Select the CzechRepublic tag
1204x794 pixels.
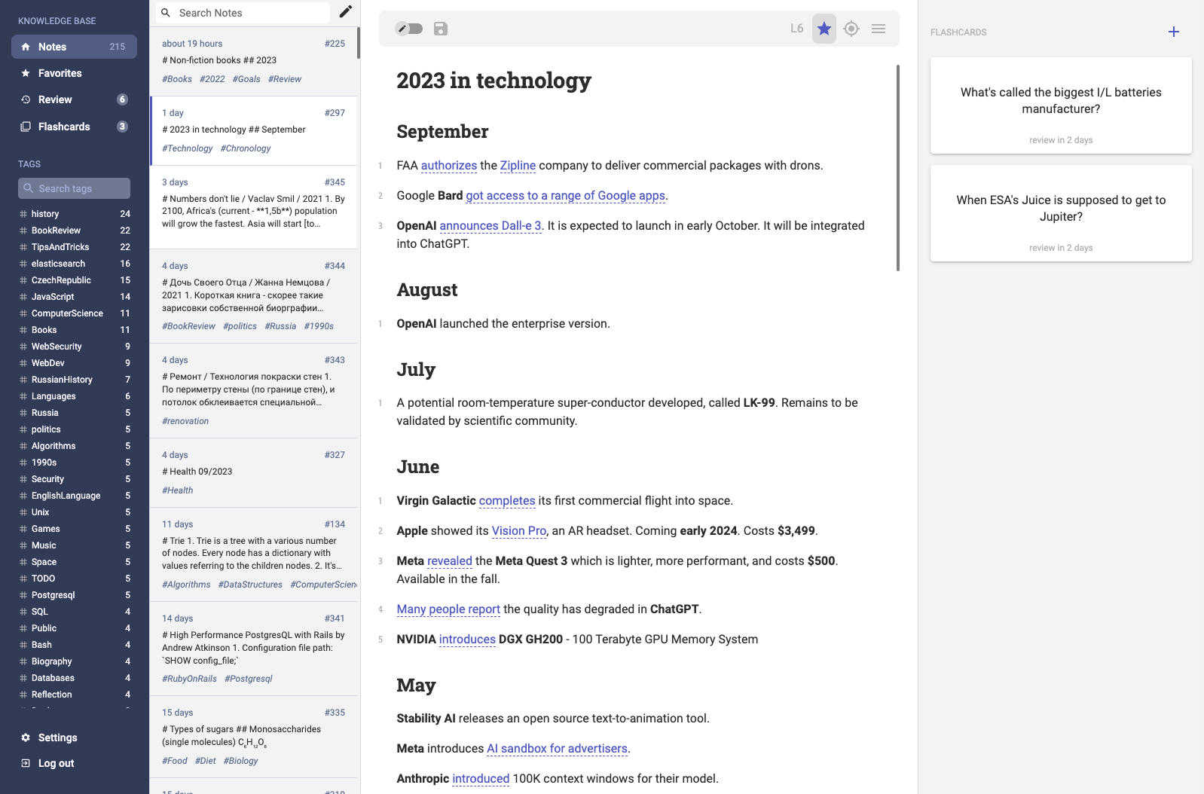75,280
